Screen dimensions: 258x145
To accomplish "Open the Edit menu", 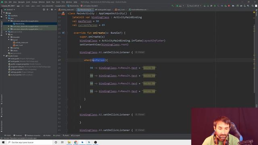I will (10, 2).
